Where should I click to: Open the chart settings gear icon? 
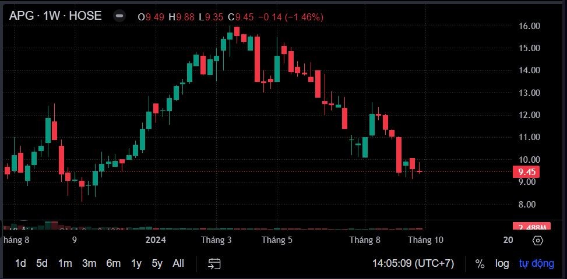point(538,240)
